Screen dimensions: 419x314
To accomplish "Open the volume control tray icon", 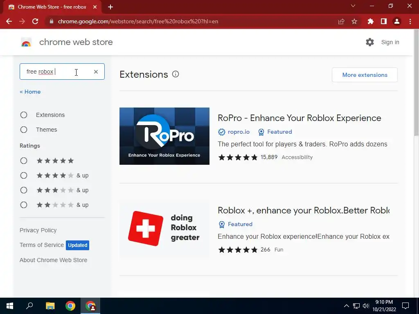I will point(366,306).
